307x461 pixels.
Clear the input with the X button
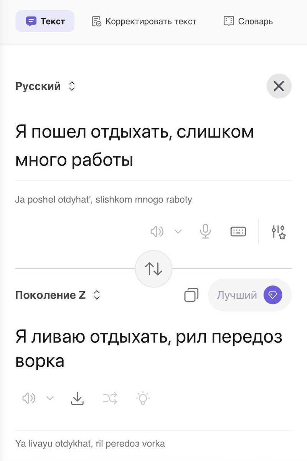pyautogui.click(x=279, y=86)
